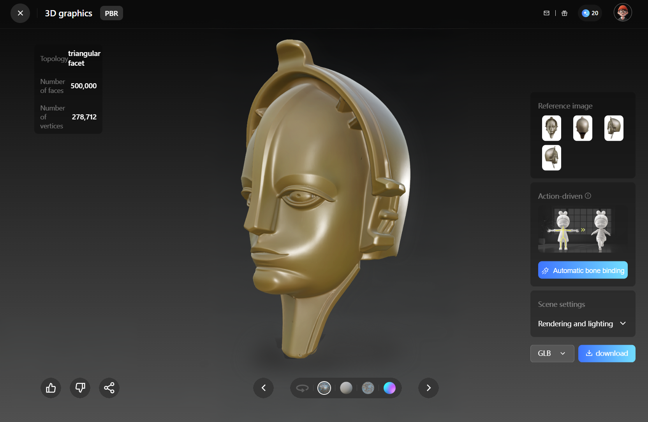
Task: Open the mail inbox icon
Action: pyautogui.click(x=546, y=13)
